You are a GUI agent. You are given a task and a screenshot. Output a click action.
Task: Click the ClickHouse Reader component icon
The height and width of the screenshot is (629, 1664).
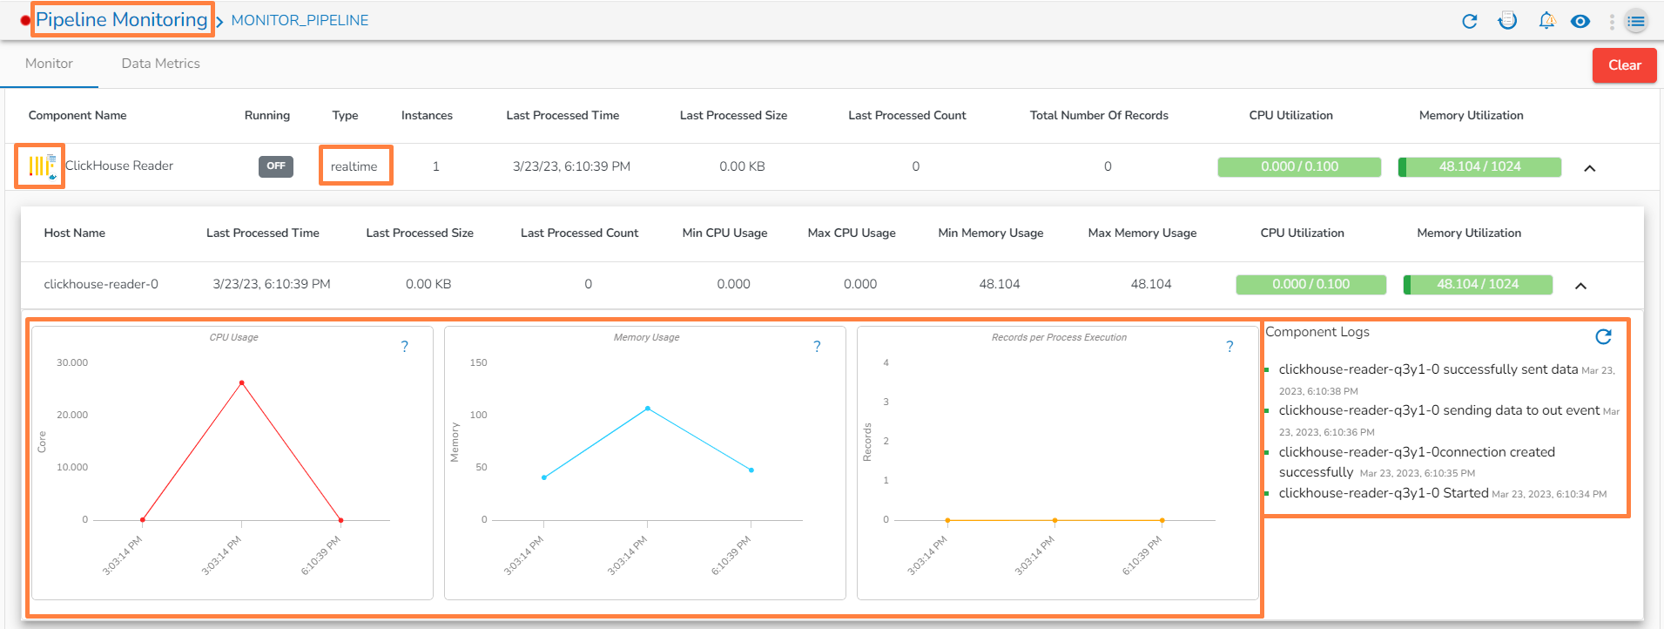click(x=41, y=166)
